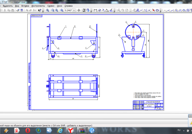This screenshot has height=134, width=192.
Task: Select the linear dimension tool
Action: pos(96,10)
